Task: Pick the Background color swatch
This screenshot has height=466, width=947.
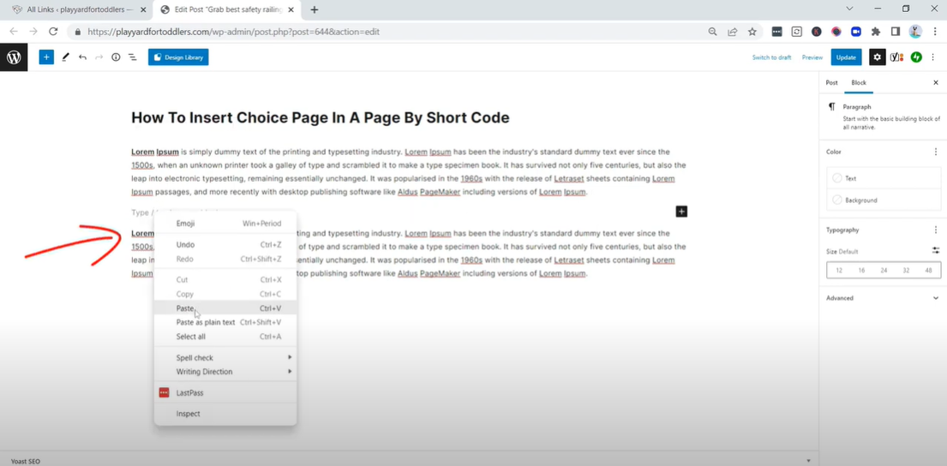Action: [x=837, y=200]
